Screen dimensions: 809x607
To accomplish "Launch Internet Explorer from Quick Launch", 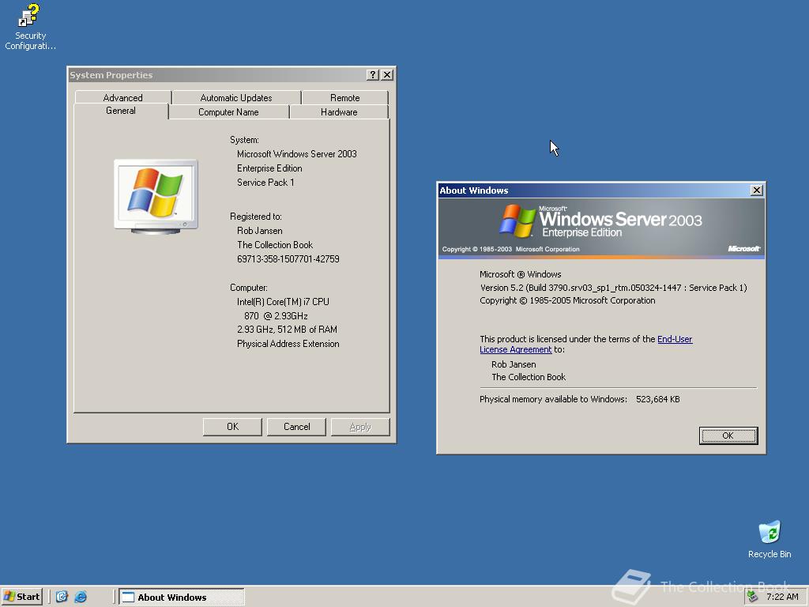I will [81, 597].
